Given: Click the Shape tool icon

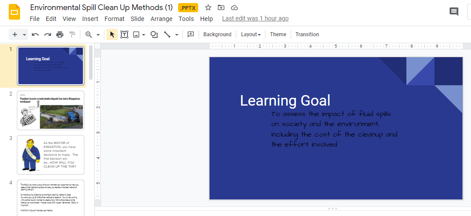Looking at the screenshot, I should tap(154, 34).
